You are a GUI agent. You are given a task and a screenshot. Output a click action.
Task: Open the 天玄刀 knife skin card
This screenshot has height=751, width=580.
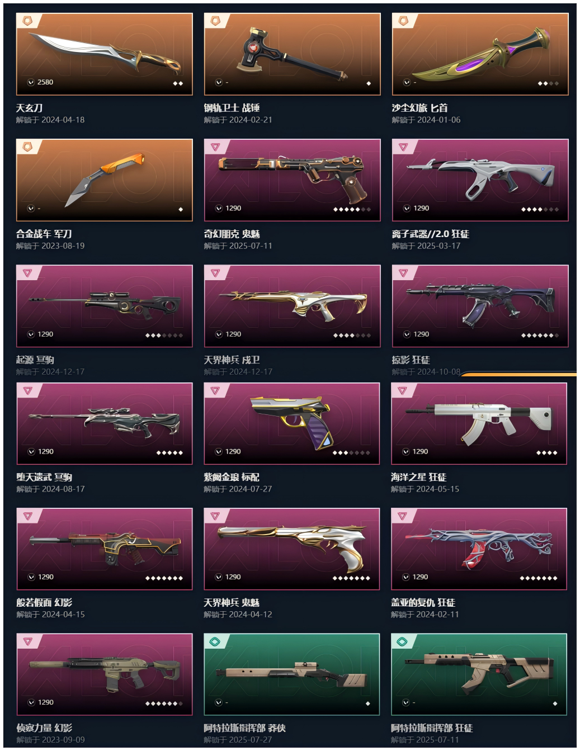point(105,54)
